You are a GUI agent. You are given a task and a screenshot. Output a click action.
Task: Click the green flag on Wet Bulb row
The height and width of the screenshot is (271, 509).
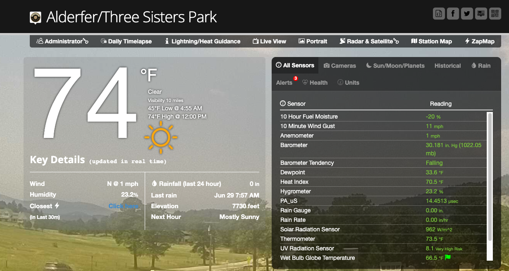tap(448, 257)
